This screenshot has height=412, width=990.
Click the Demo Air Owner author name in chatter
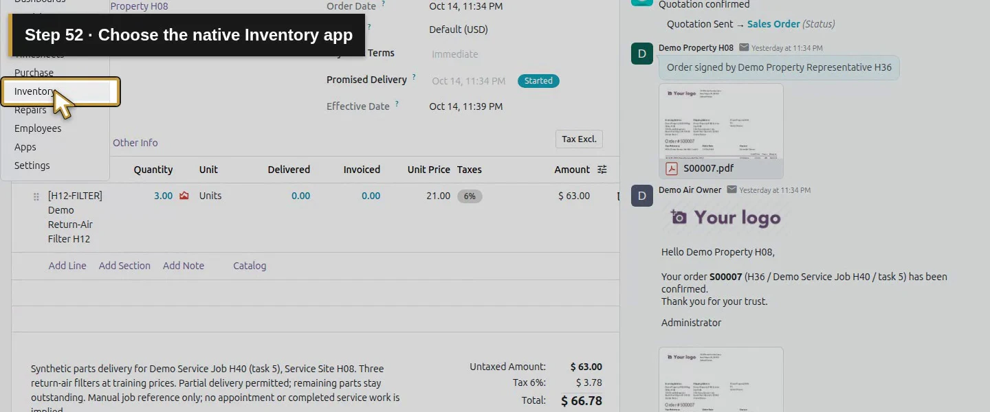pos(690,190)
